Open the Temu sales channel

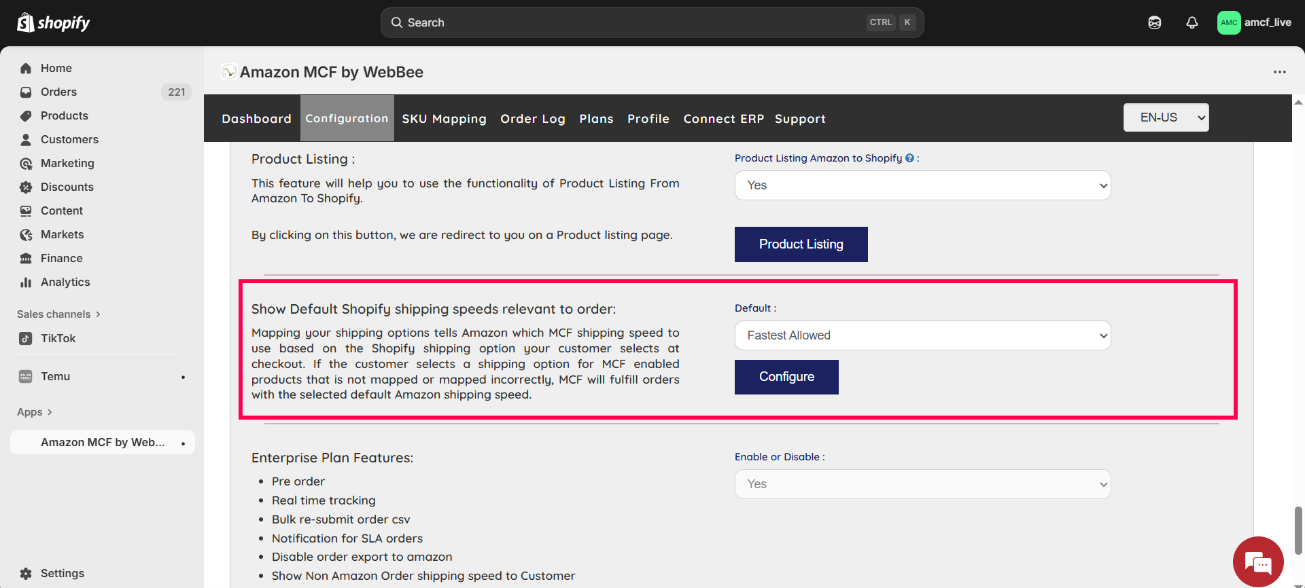[55, 376]
